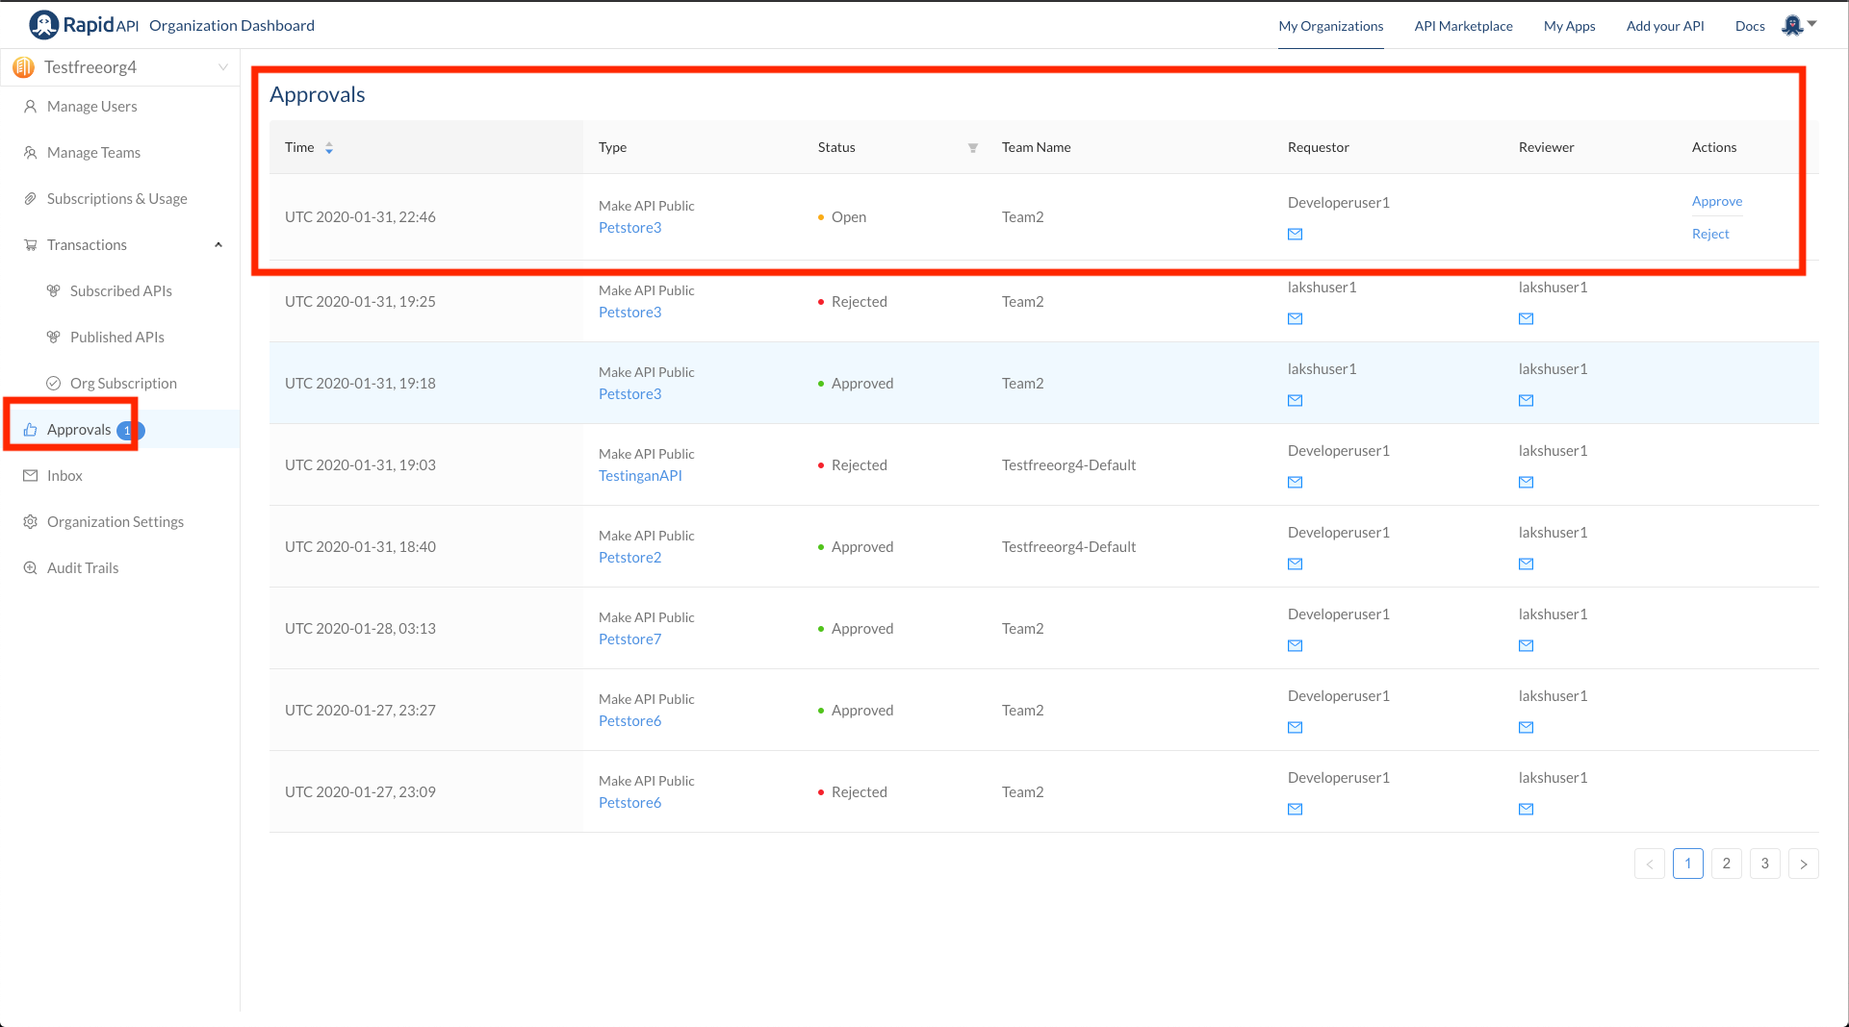
Task: Collapse the Transactions submenu
Action: [218, 245]
